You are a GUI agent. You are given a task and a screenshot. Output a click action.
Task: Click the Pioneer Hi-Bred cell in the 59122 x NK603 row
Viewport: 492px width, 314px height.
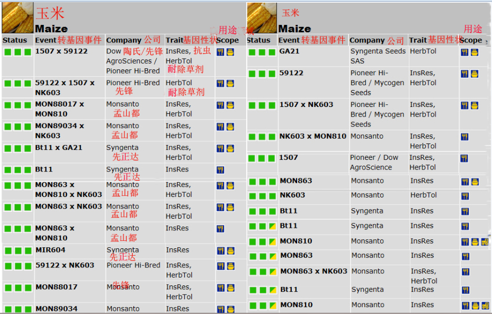pos(133,265)
